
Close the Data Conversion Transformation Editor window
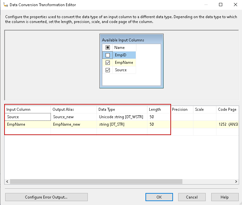point(236,5)
